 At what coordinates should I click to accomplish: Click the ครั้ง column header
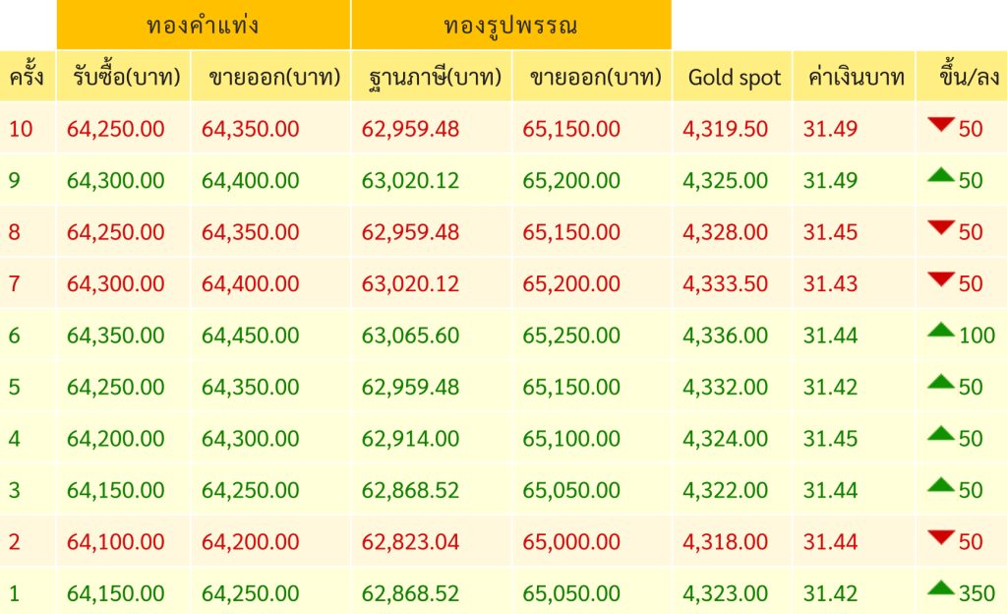27,77
